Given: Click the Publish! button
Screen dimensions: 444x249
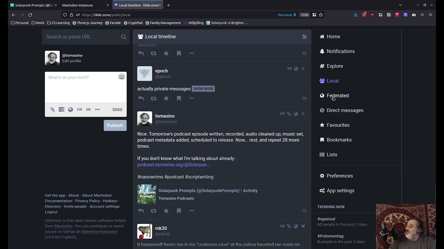Looking at the screenshot, I should [115, 126].
